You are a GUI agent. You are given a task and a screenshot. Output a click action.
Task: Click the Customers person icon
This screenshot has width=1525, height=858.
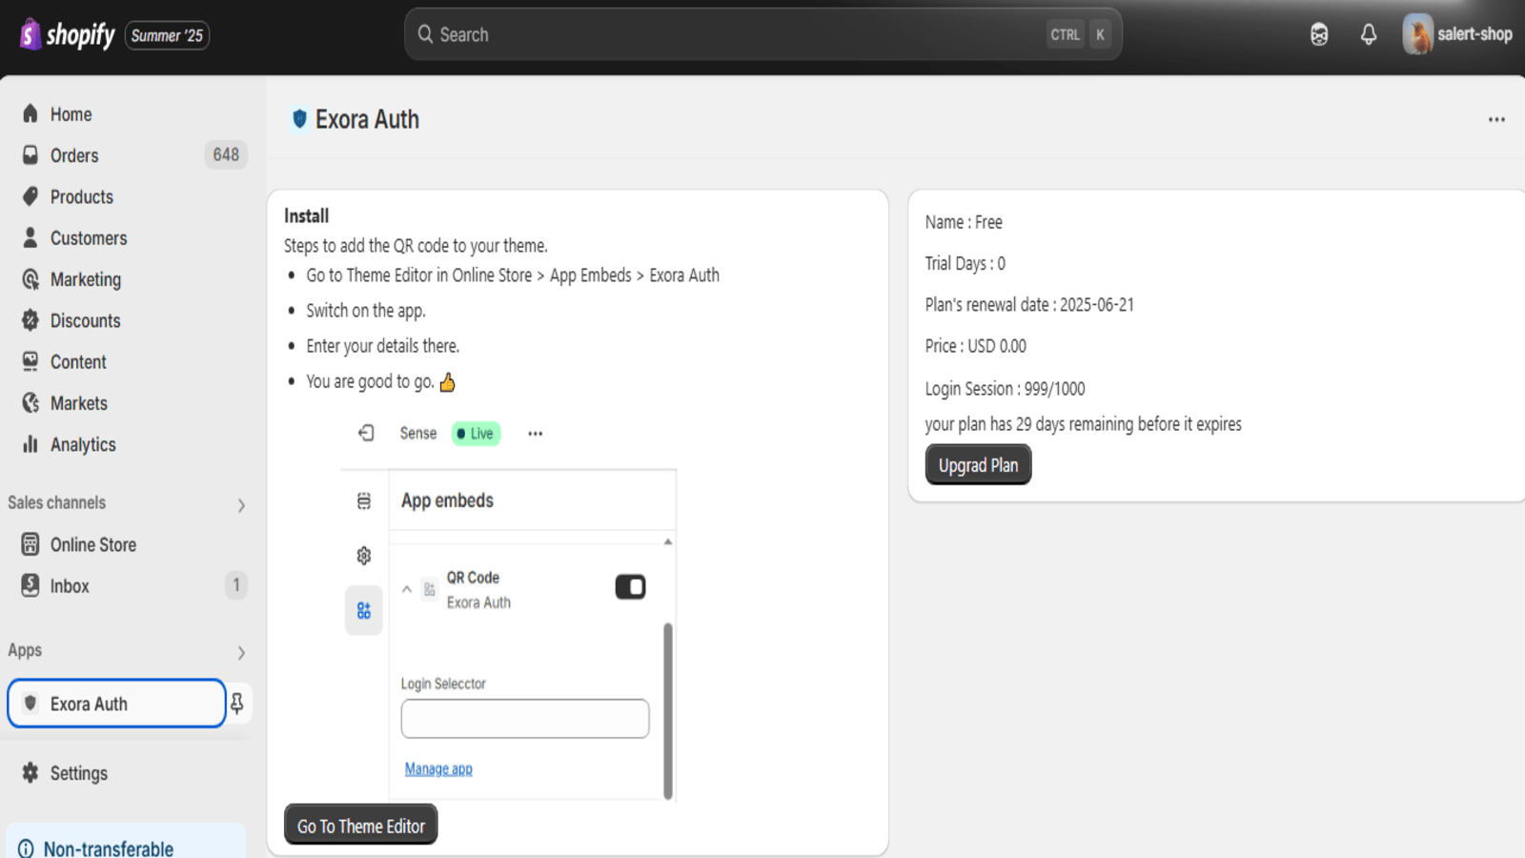30,237
